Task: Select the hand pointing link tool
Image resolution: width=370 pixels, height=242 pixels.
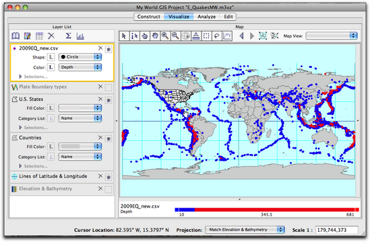Action: coord(145,36)
